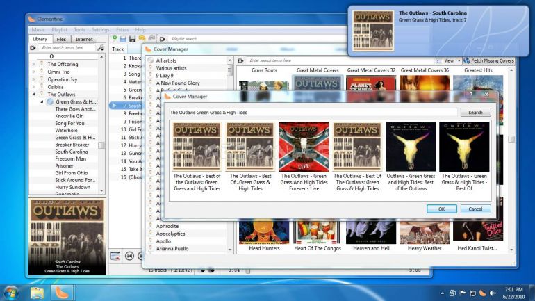The height and width of the screenshot is (301, 535).
Task: Click the Search button in cover dialog
Action: point(475,113)
